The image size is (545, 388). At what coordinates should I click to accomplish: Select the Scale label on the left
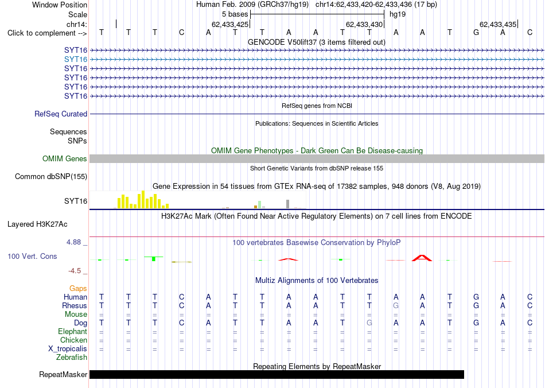(77, 14)
